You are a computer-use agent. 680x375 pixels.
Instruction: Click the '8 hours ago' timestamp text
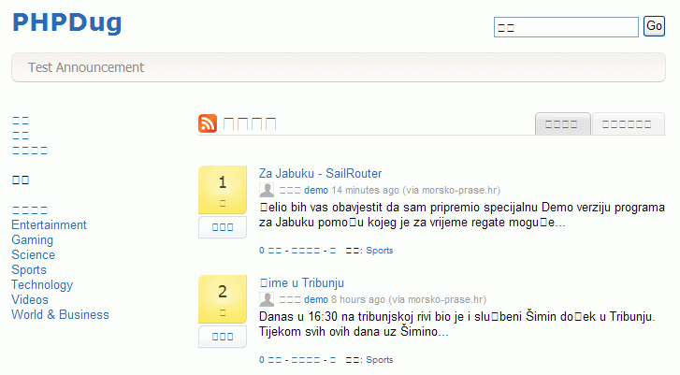point(358,300)
